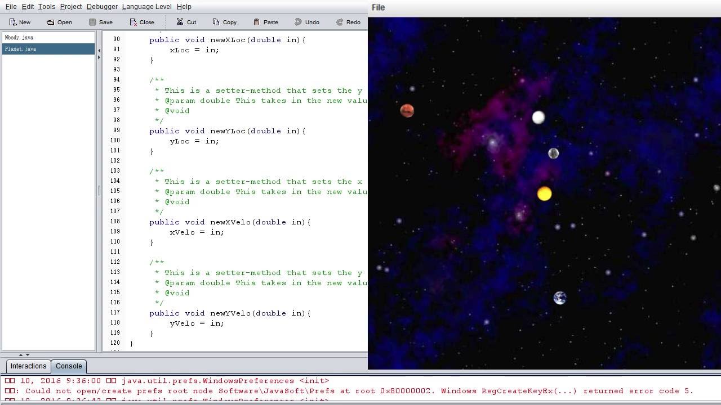The height and width of the screenshot is (405, 721).
Task: Click the down arrow on the console splitter
Action: [28, 355]
